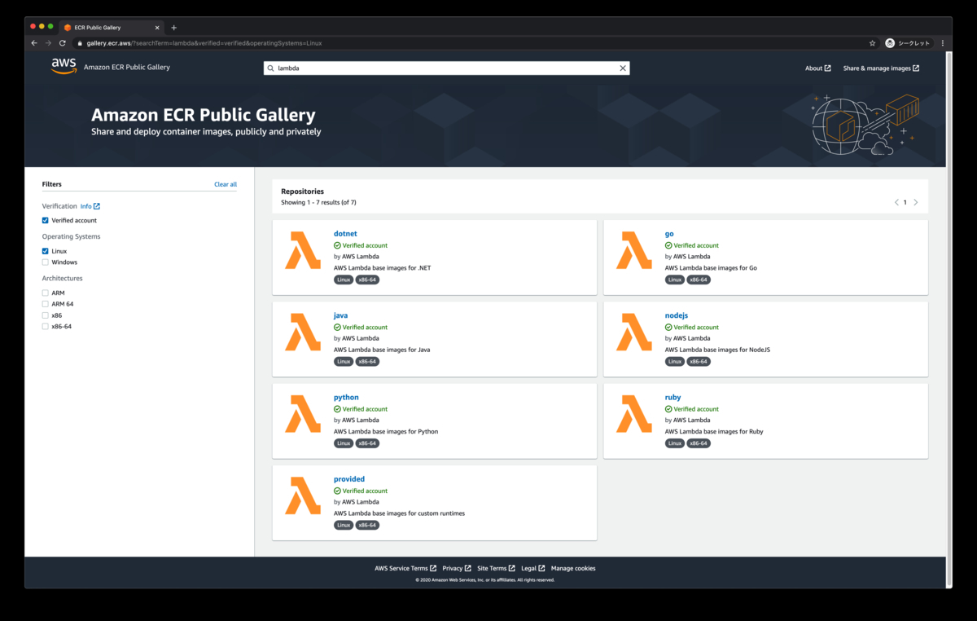This screenshot has height=621, width=977.
Task: Click the incognito profile icon
Action: tap(890, 43)
